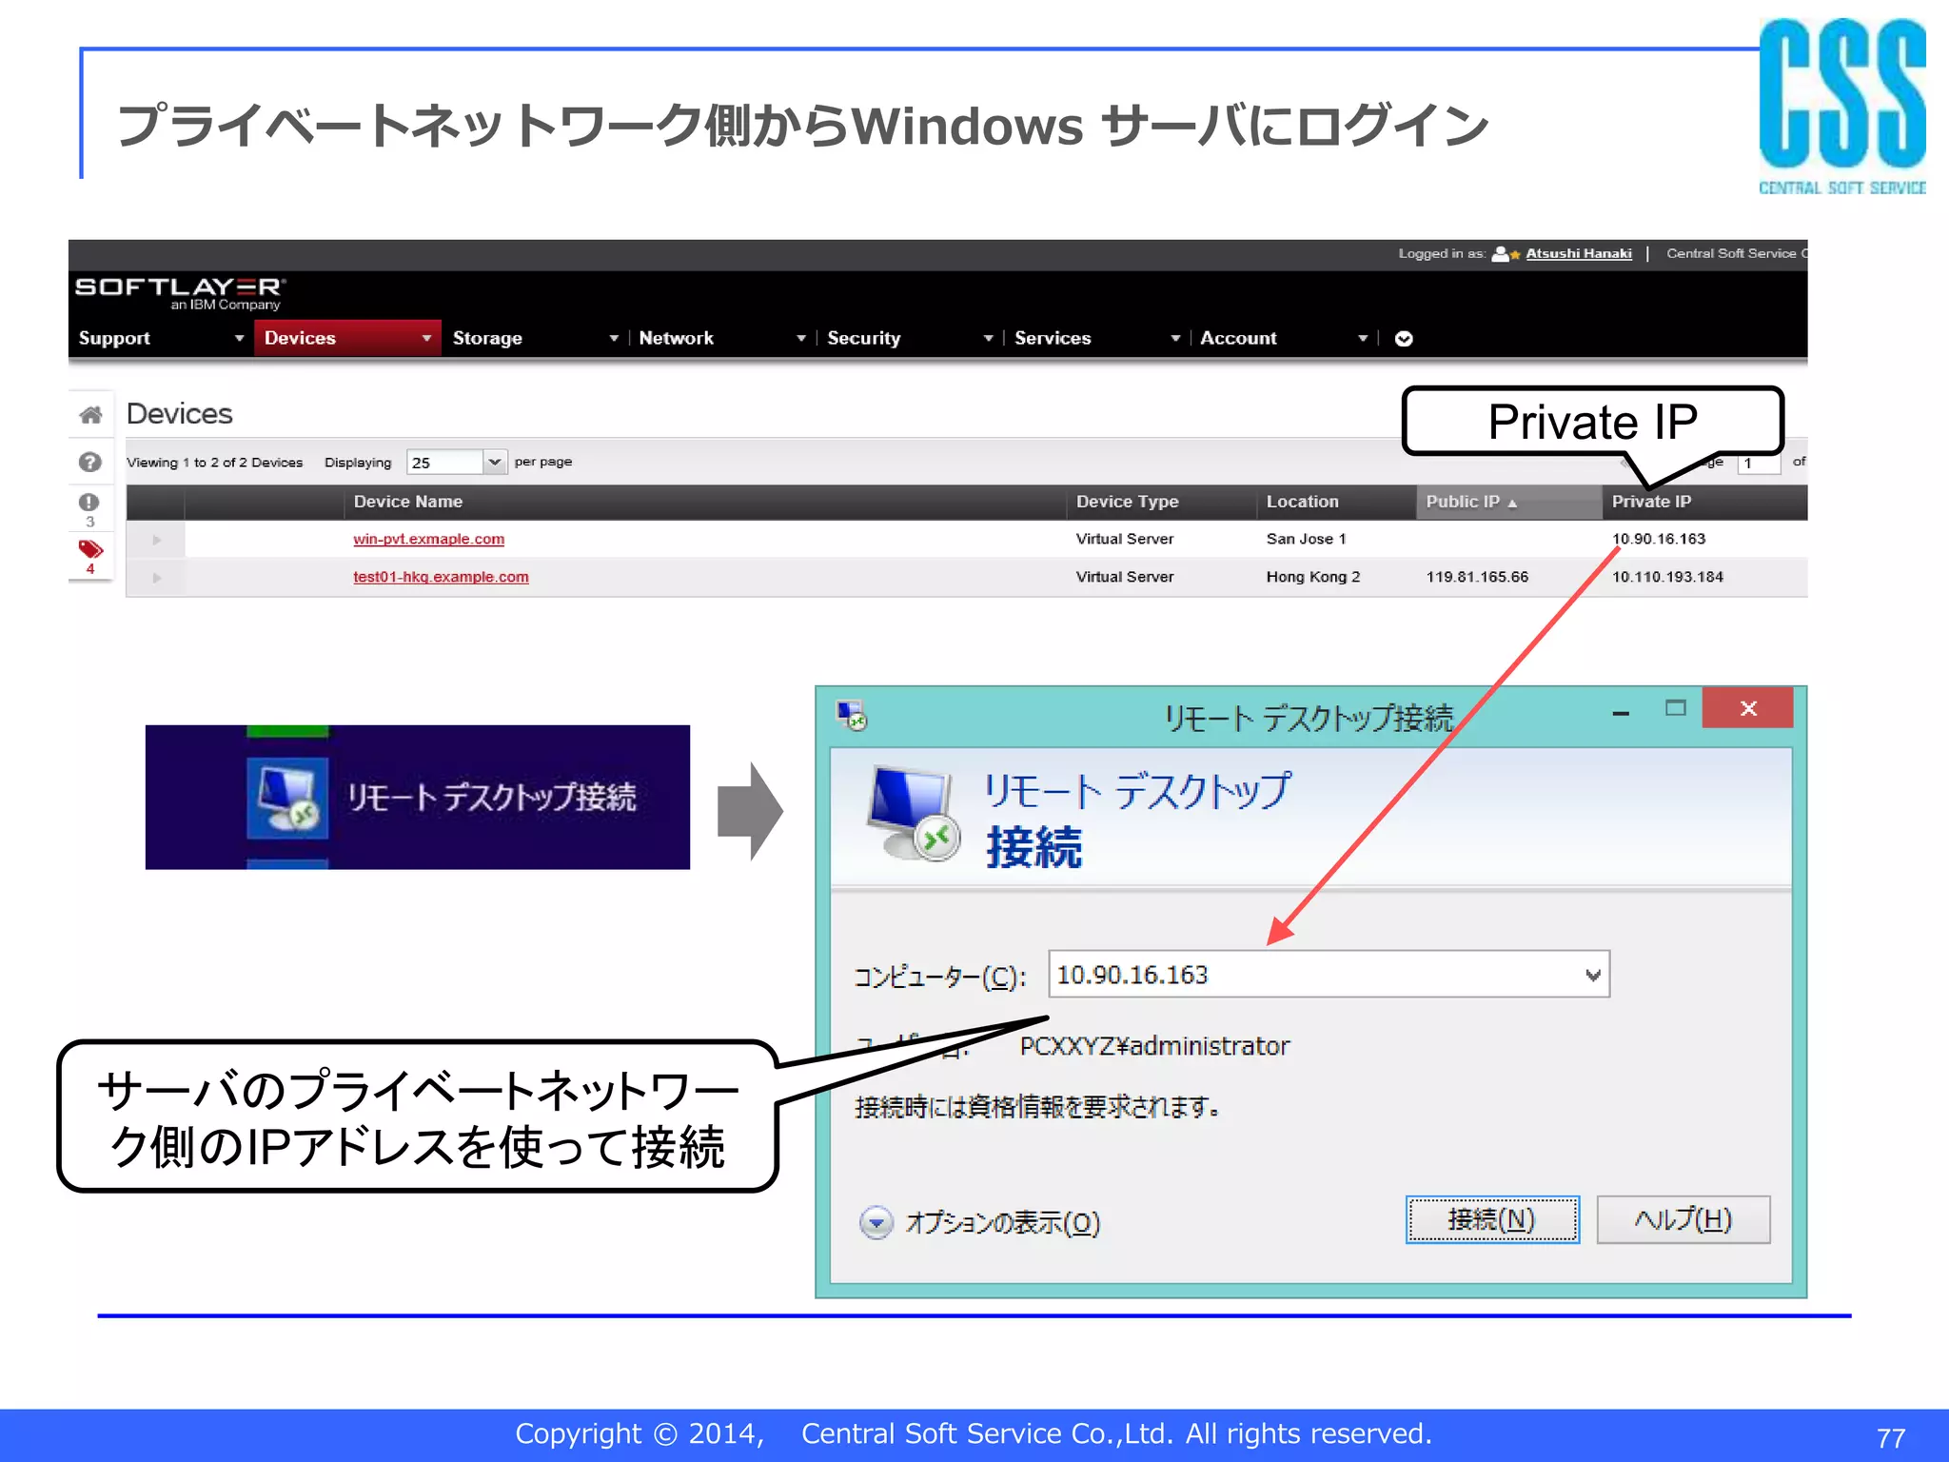1949x1462 pixels.
Task: Show options round arrow in Remote Desktop dialog
Action: coord(876,1222)
